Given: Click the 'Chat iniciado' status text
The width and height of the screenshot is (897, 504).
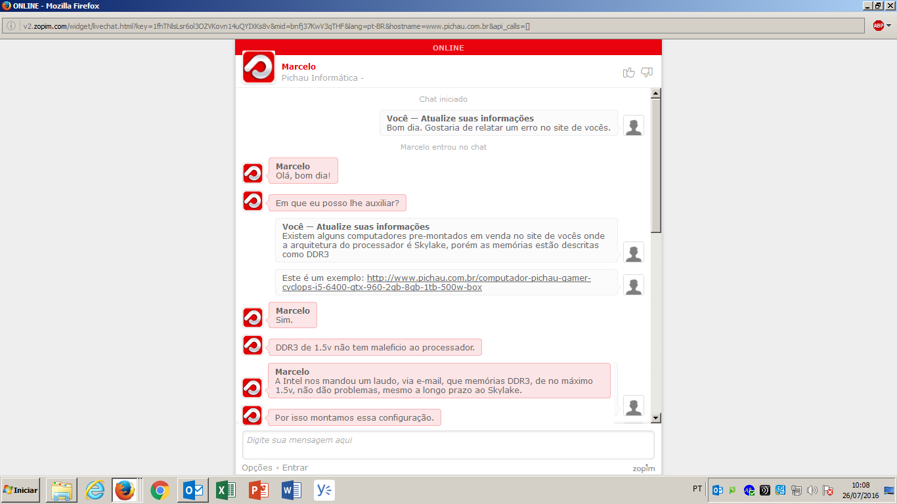Looking at the screenshot, I should tap(443, 99).
